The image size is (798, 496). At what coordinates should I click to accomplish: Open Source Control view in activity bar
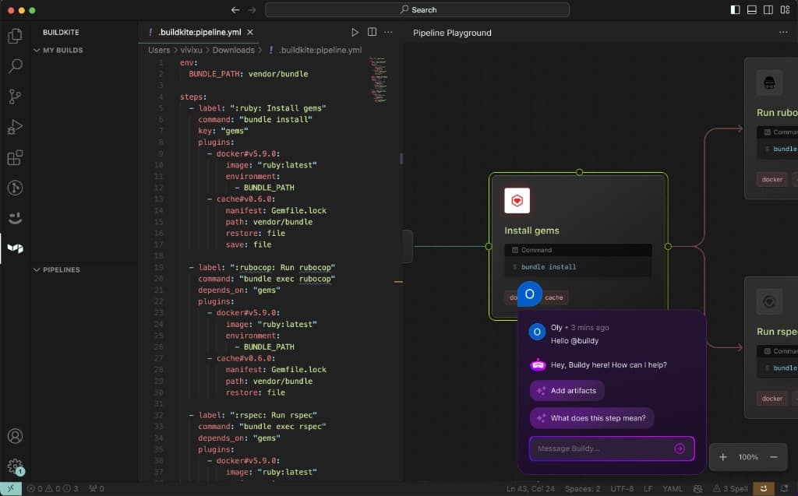15,97
